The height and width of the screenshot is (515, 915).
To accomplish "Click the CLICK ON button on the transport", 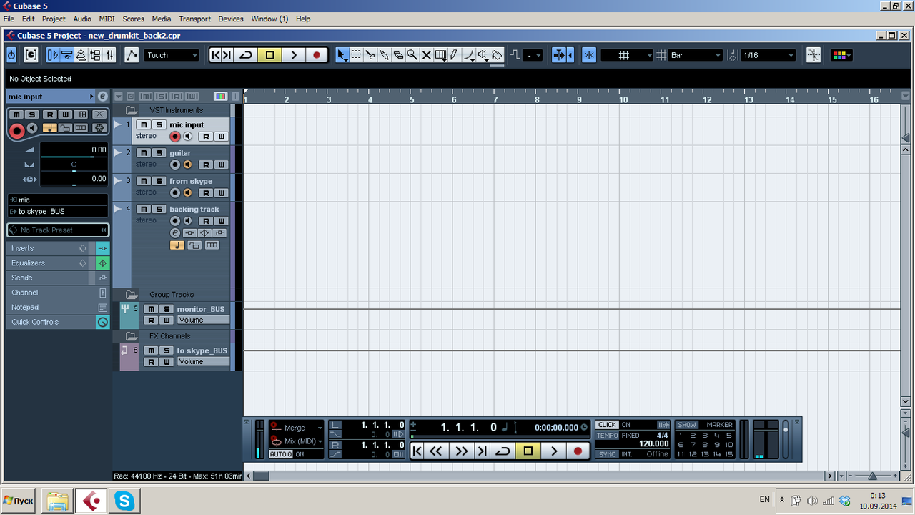I will coord(606,424).
